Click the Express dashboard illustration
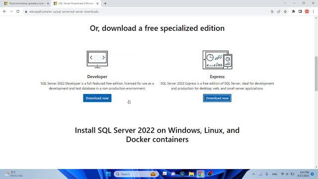318x179 pixels. pos(218,60)
